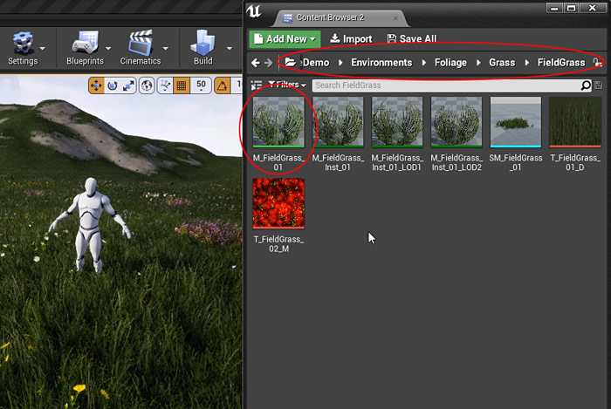Click the Cinematics clapperboard icon
Image resolution: width=611 pixels, height=409 pixels.
point(140,48)
